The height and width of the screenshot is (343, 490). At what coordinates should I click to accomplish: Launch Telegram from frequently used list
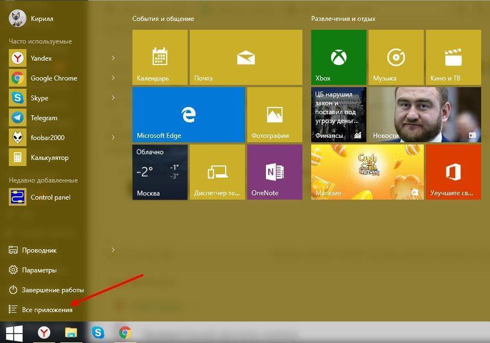coord(44,118)
